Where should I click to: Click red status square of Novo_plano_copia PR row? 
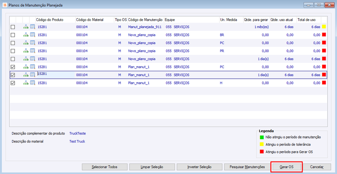(324, 51)
